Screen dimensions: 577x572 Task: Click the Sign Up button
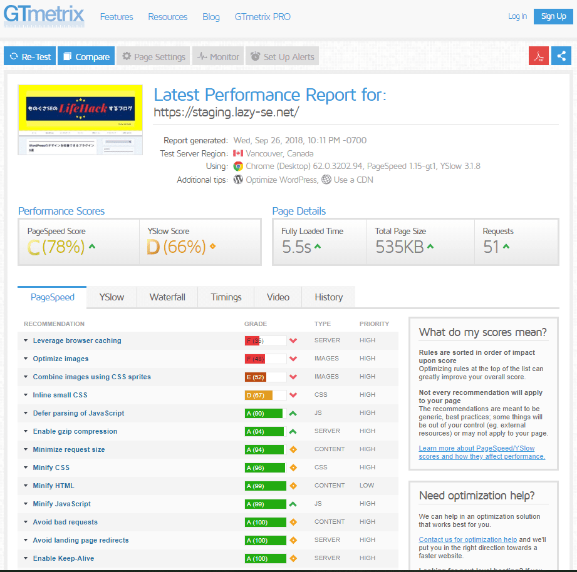click(553, 16)
